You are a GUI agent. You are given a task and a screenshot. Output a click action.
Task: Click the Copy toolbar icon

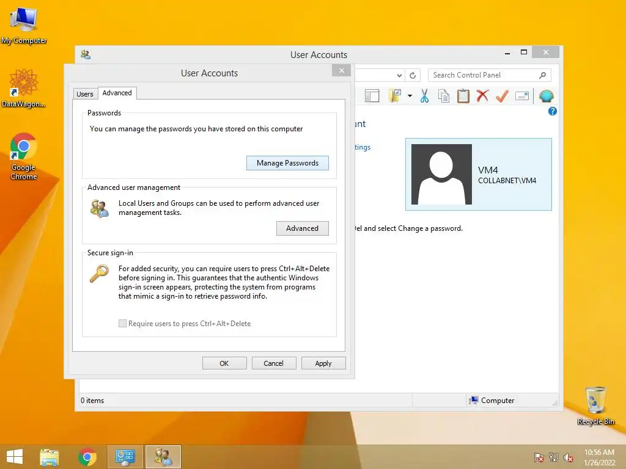click(x=444, y=96)
